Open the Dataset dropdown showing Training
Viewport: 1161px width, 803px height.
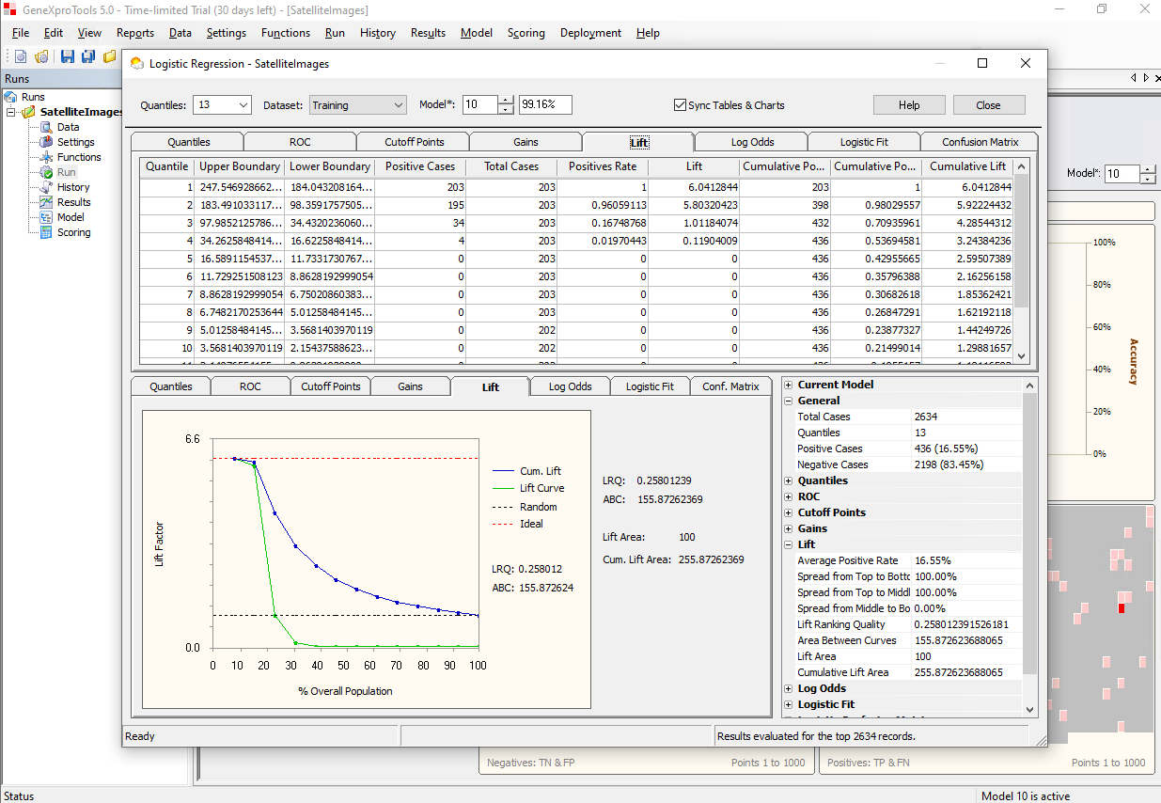click(x=357, y=105)
